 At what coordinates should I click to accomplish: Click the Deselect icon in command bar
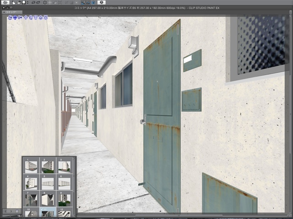pos(66,3)
